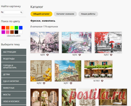Open the Venice canal view fresco №f01

click(x=68, y=71)
